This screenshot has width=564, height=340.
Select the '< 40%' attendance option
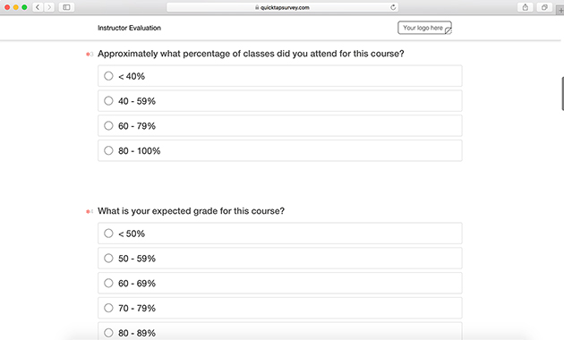click(x=280, y=76)
